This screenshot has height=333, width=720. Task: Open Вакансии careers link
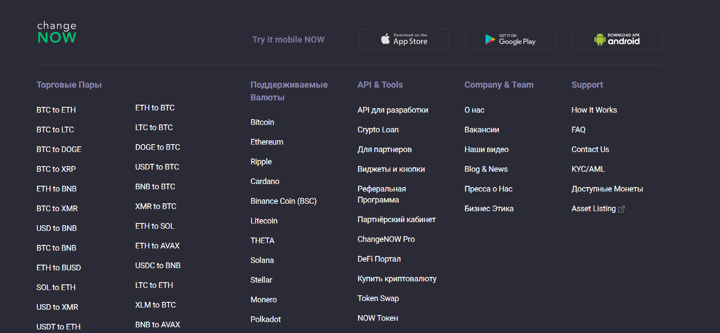[482, 130]
